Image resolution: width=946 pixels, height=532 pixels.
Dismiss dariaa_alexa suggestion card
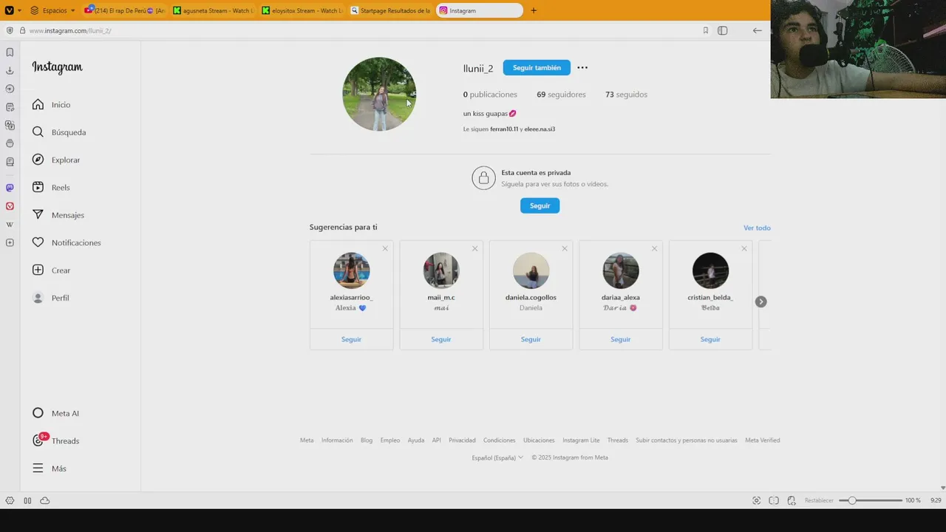654,248
